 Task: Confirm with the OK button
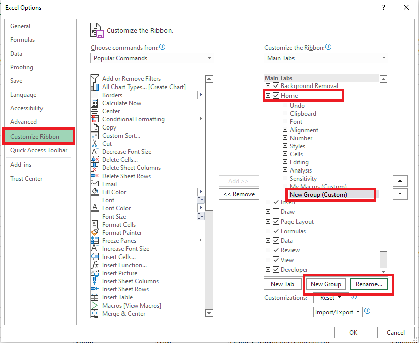(x=353, y=332)
